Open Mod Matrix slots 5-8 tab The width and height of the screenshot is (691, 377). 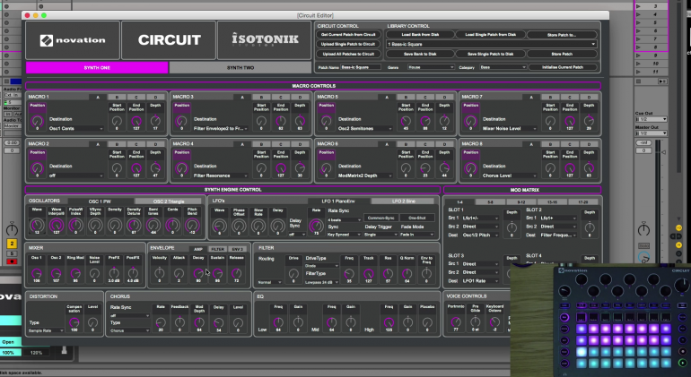491,202
